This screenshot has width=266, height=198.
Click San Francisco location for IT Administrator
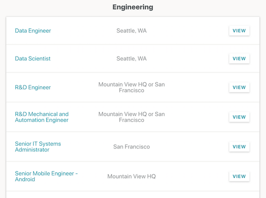coord(132,147)
